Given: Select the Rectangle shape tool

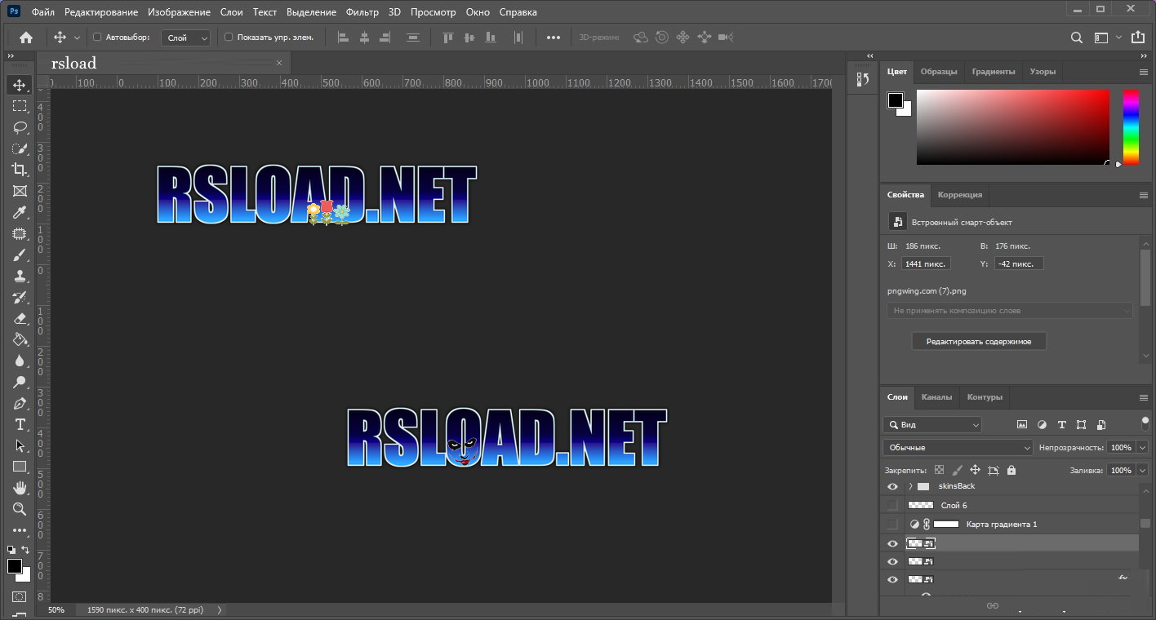Looking at the screenshot, I should coord(20,467).
